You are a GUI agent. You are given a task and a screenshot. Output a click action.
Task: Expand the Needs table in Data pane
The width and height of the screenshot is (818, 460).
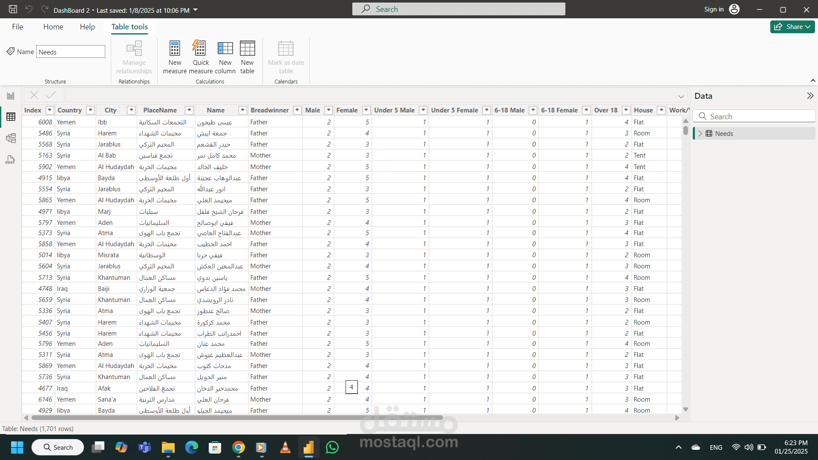pos(700,134)
